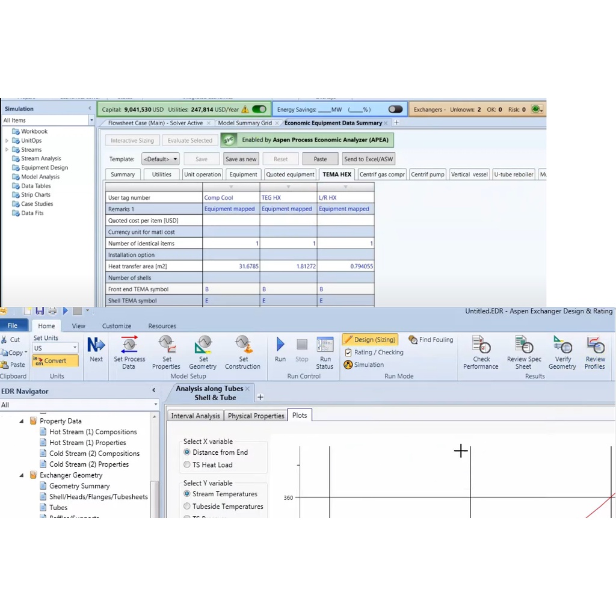Image resolution: width=616 pixels, height=616 pixels.
Task: Open the Customize ribbon menu
Action: [117, 325]
